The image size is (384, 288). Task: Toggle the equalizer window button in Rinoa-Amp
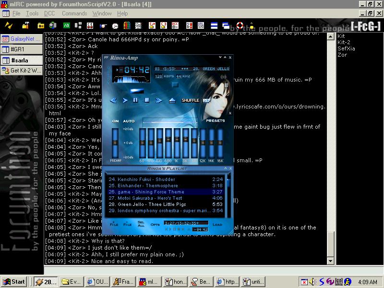pyautogui.click(x=213, y=85)
